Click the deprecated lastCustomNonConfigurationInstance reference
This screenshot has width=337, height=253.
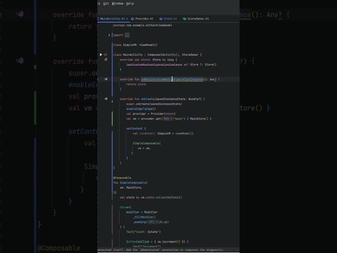pyautogui.click(x=154, y=64)
